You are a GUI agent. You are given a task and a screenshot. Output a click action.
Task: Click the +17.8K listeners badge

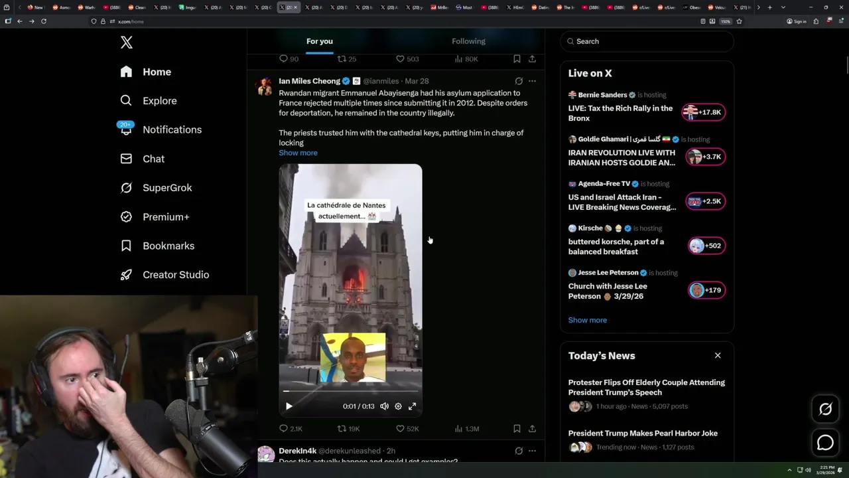[x=704, y=112]
